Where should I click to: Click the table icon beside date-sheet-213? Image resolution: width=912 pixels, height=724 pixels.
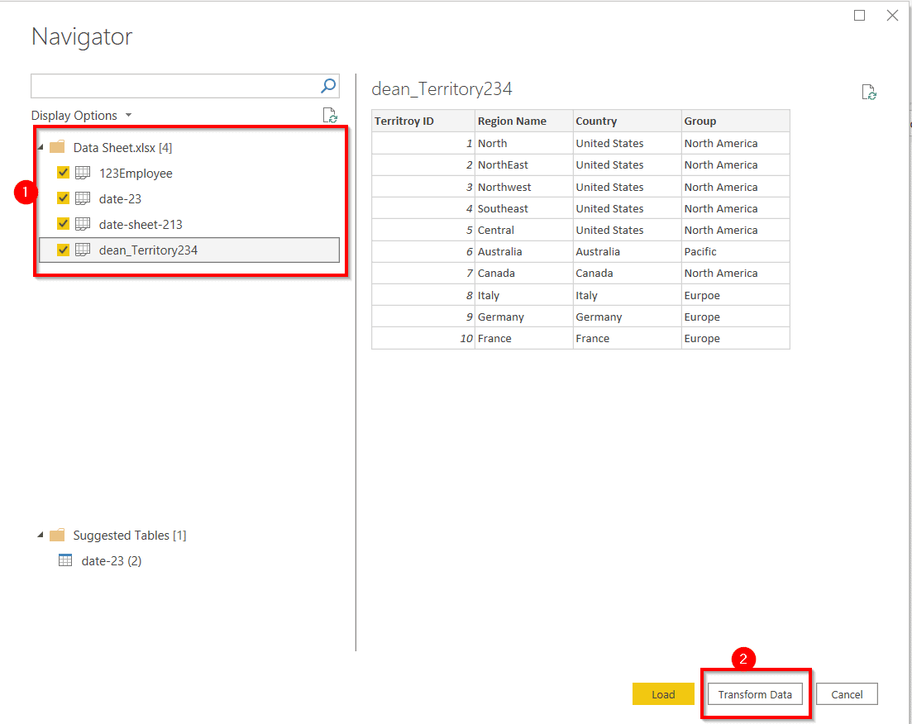(x=83, y=224)
